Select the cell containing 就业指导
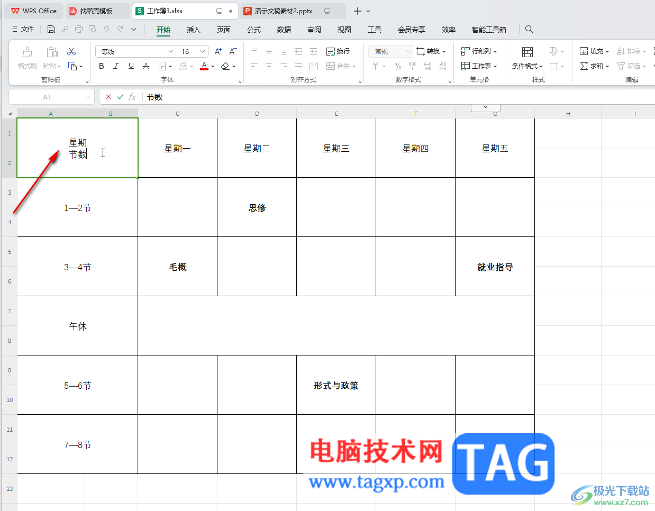Screen dimensions: 655x511 (x=495, y=267)
